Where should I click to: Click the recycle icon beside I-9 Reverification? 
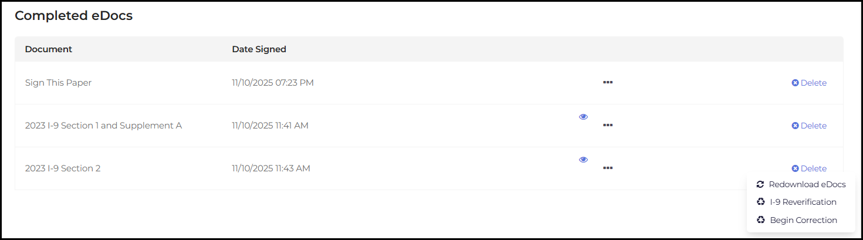click(761, 202)
